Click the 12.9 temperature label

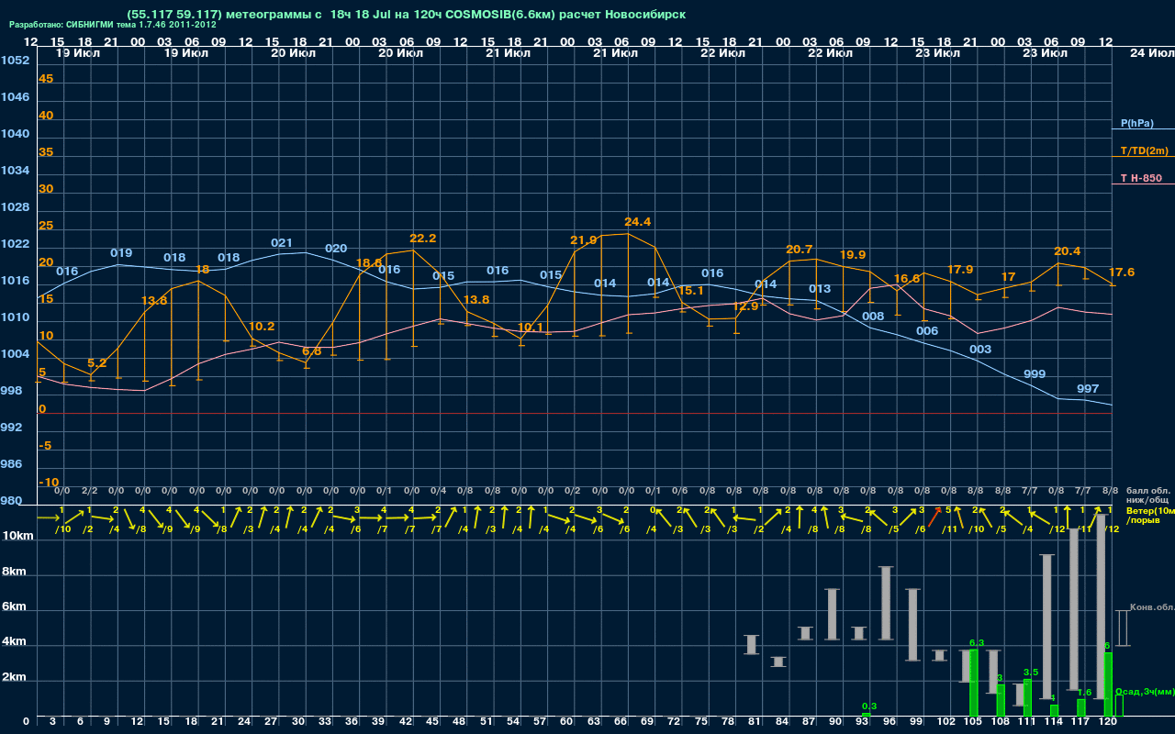747,306
